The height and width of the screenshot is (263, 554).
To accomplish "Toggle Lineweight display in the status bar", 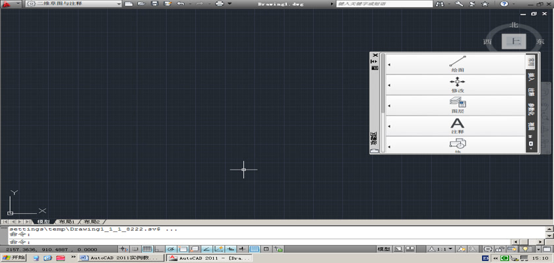I will pos(243,249).
